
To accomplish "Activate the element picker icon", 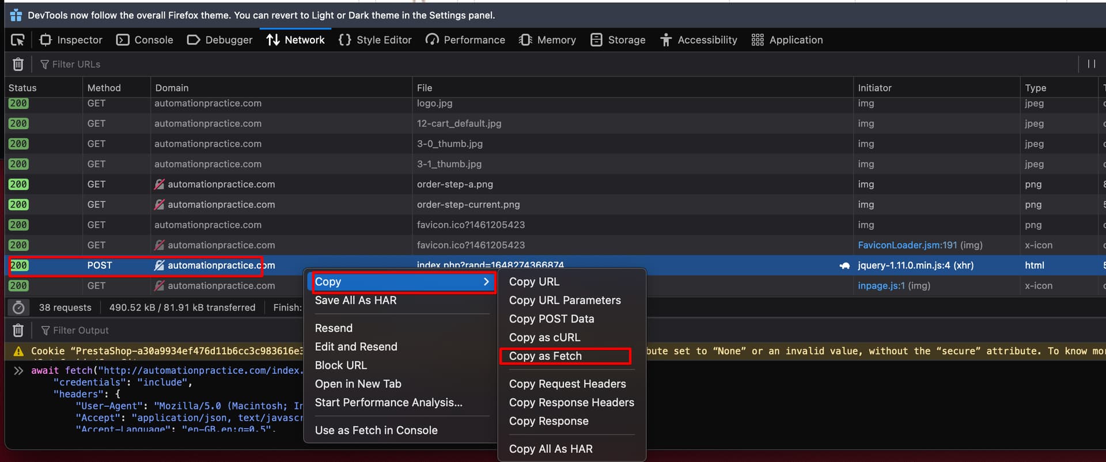I will tap(18, 40).
